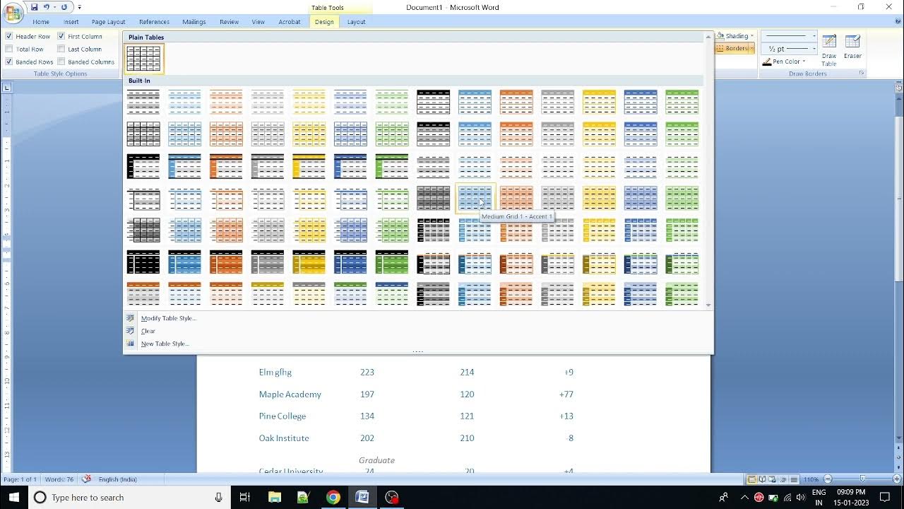Click the Wi-Fi network tray icon

[787, 498]
